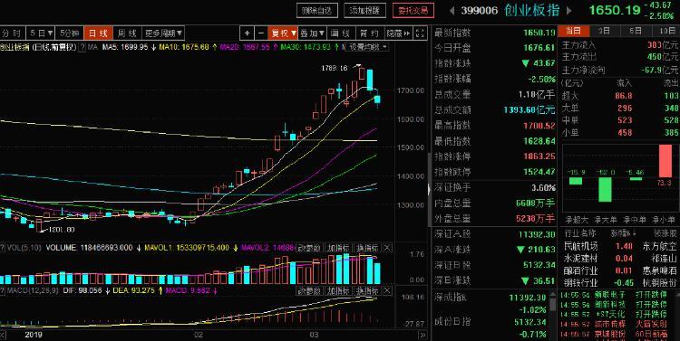
Task: Switch to 3日 capital flow tab
Action: 604,31
